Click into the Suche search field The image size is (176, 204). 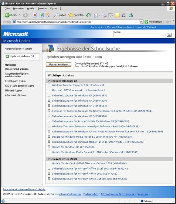tap(139, 35)
